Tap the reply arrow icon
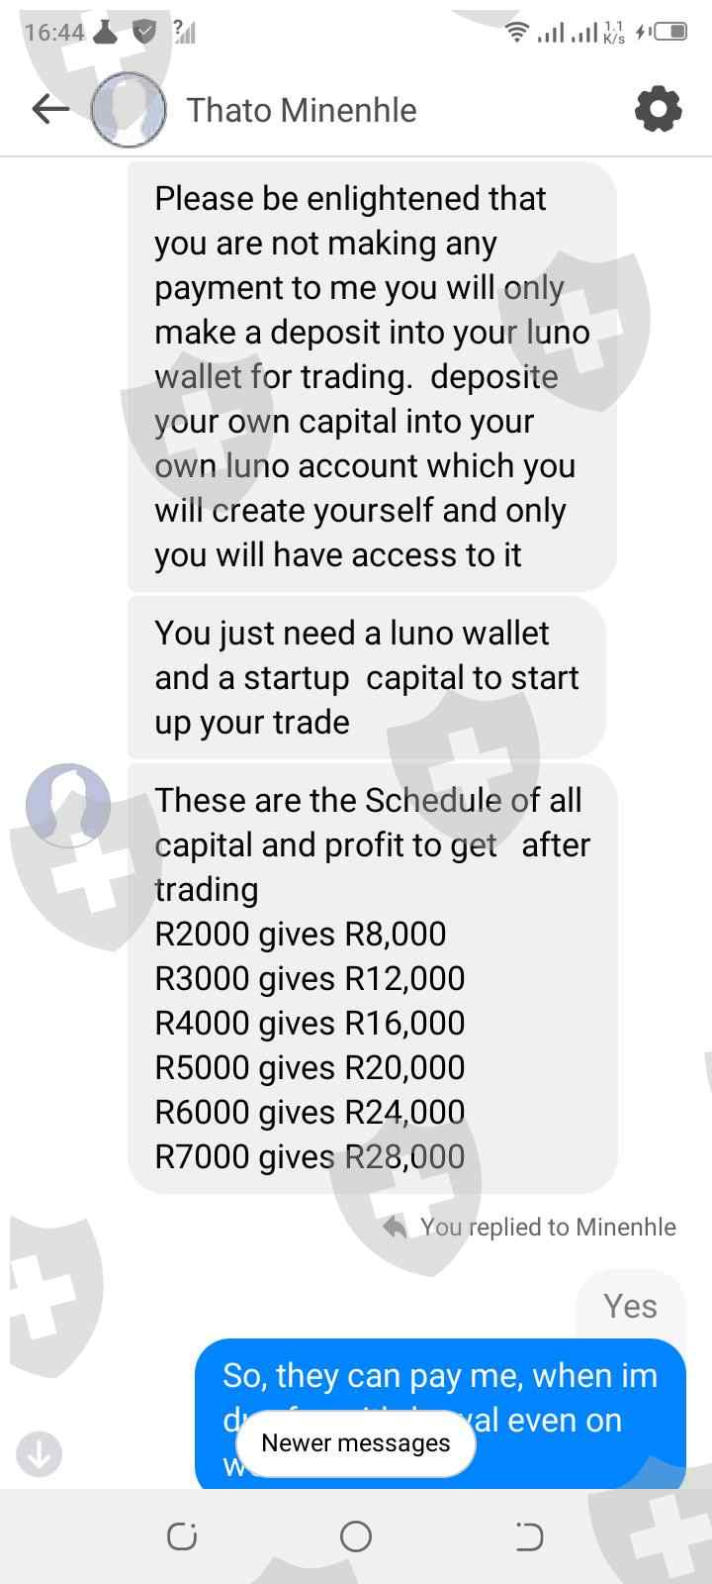Viewport: 712px width, 1584px height. pyautogui.click(x=395, y=1227)
